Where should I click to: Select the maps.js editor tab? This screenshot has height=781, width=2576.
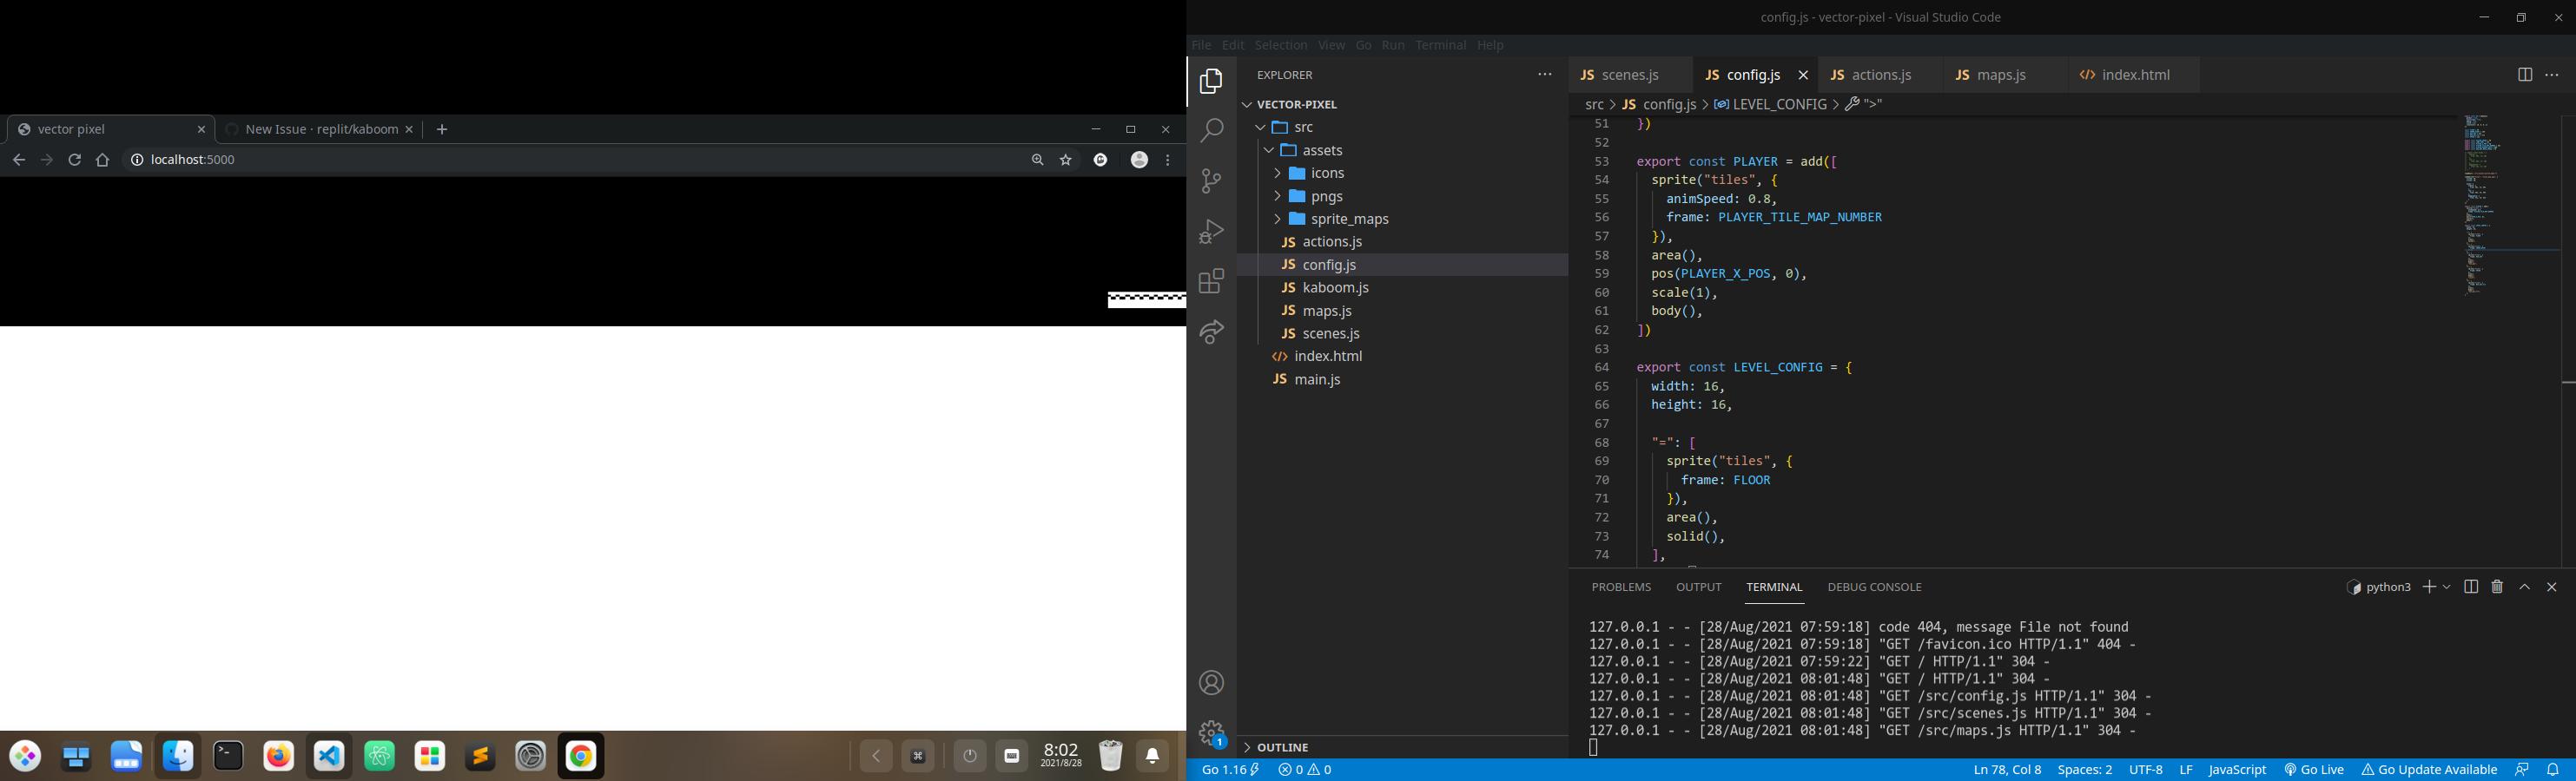1999,74
